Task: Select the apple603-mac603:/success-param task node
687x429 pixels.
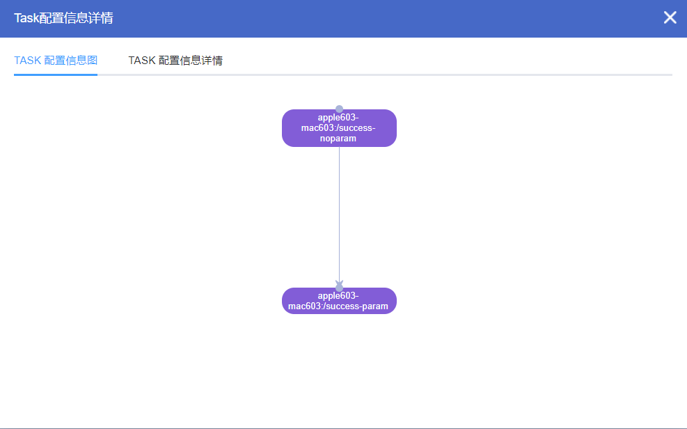Action: pos(339,300)
